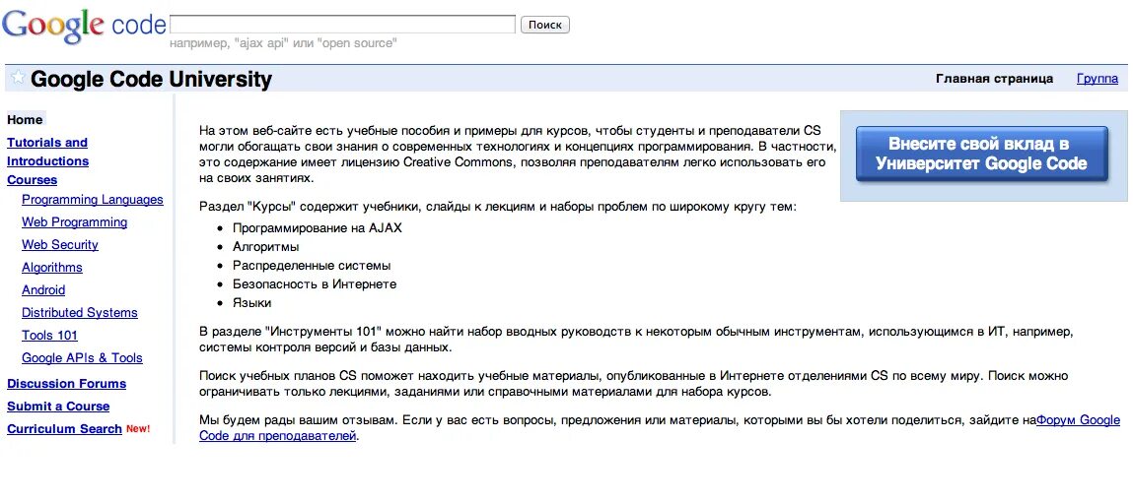
Task: Click the star icon beside Google Code University
Action: coord(18,77)
